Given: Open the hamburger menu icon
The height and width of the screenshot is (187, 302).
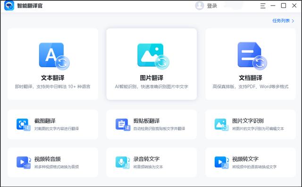Looking at the screenshot, I should pyautogui.click(x=263, y=6).
